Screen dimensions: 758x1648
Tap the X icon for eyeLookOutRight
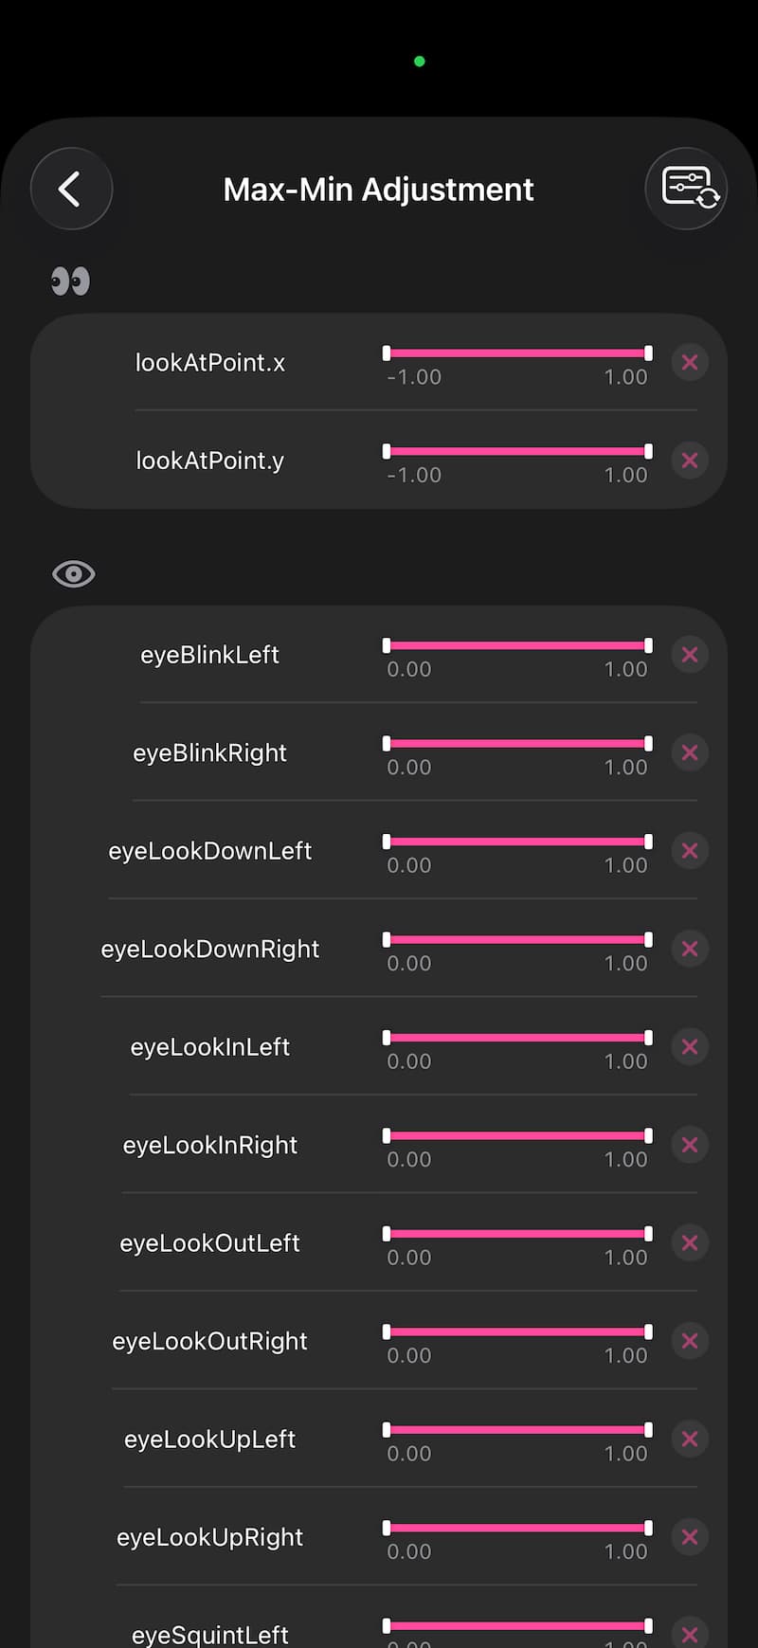coord(690,1341)
